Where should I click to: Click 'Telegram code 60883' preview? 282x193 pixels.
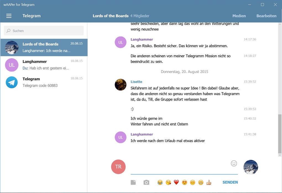tap(40, 85)
